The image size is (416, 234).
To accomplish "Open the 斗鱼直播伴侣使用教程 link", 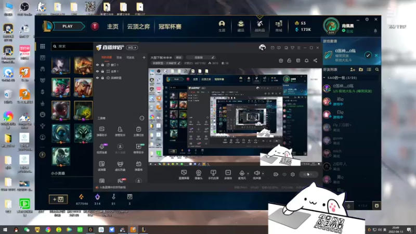I will click(112, 187).
